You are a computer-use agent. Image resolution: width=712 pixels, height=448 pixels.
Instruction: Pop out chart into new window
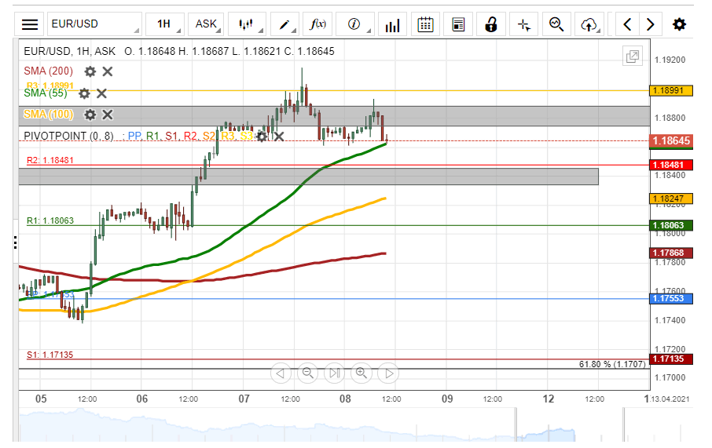click(632, 56)
